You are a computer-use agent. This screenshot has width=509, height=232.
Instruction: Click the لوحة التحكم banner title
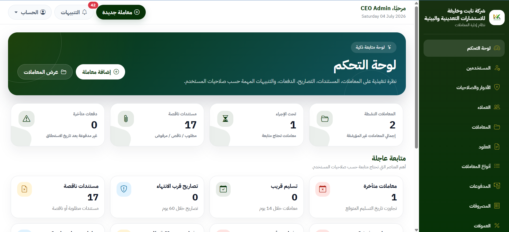tap(365, 65)
